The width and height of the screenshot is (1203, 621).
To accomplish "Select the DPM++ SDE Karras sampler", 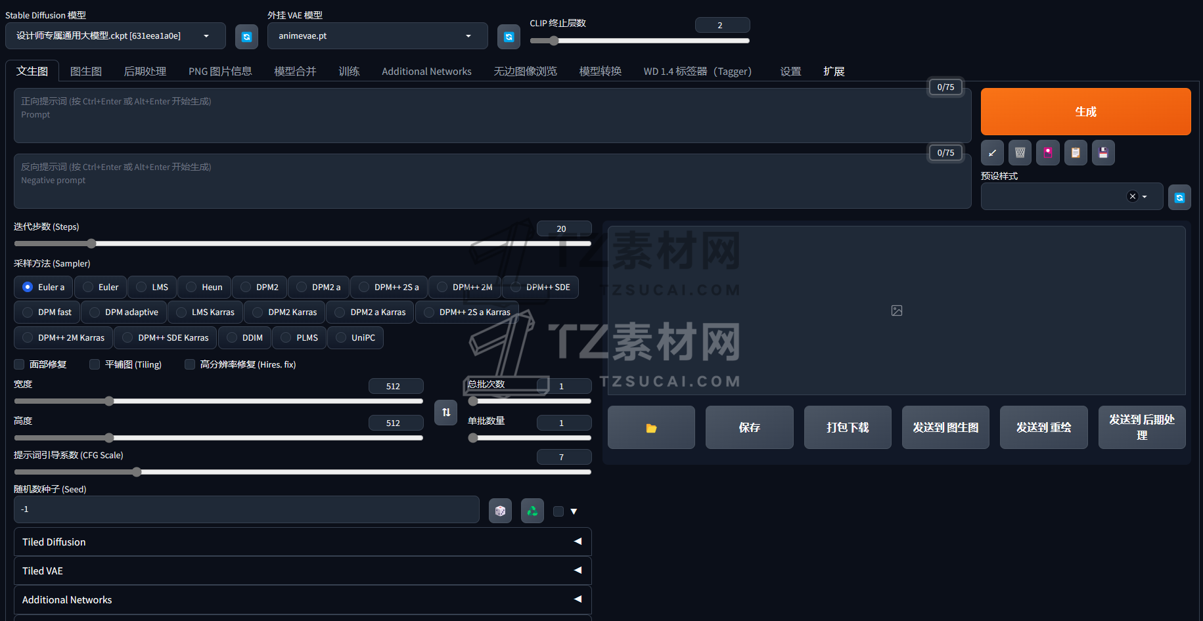I will [x=166, y=337].
